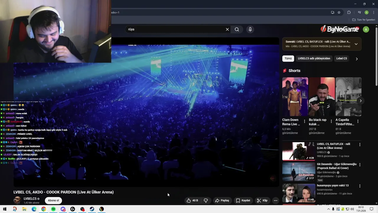Open Microsoft Edge from taskbar
Image resolution: width=378 pixels, height=213 pixels.
34,209
